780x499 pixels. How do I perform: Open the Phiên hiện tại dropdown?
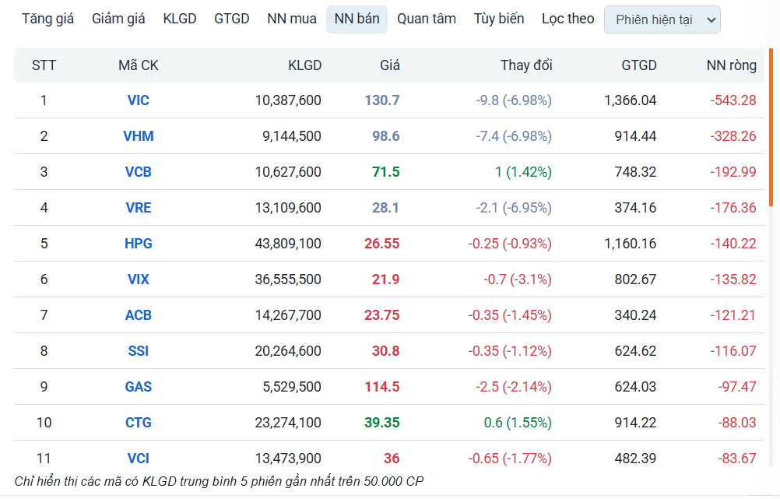coord(662,20)
